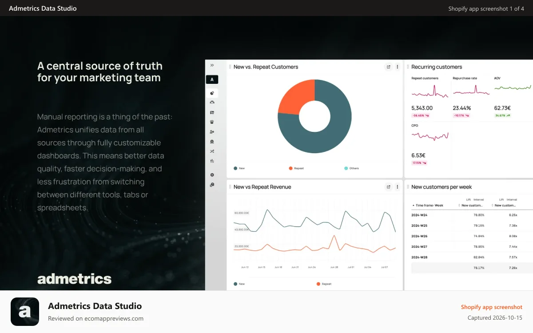Sort by 'Time frame: Week' column header
533x333 pixels.
tap(427, 206)
